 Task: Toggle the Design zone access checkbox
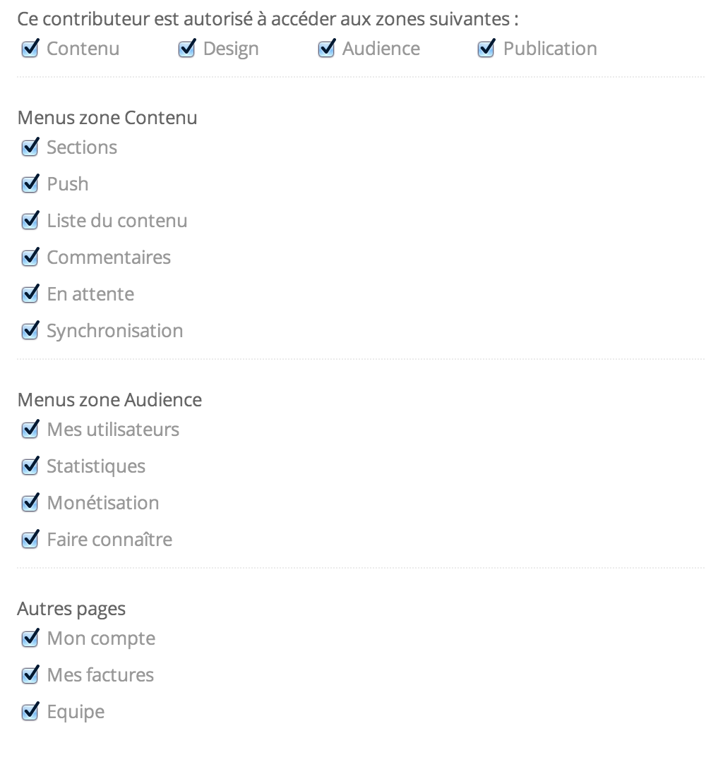[186, 49]
